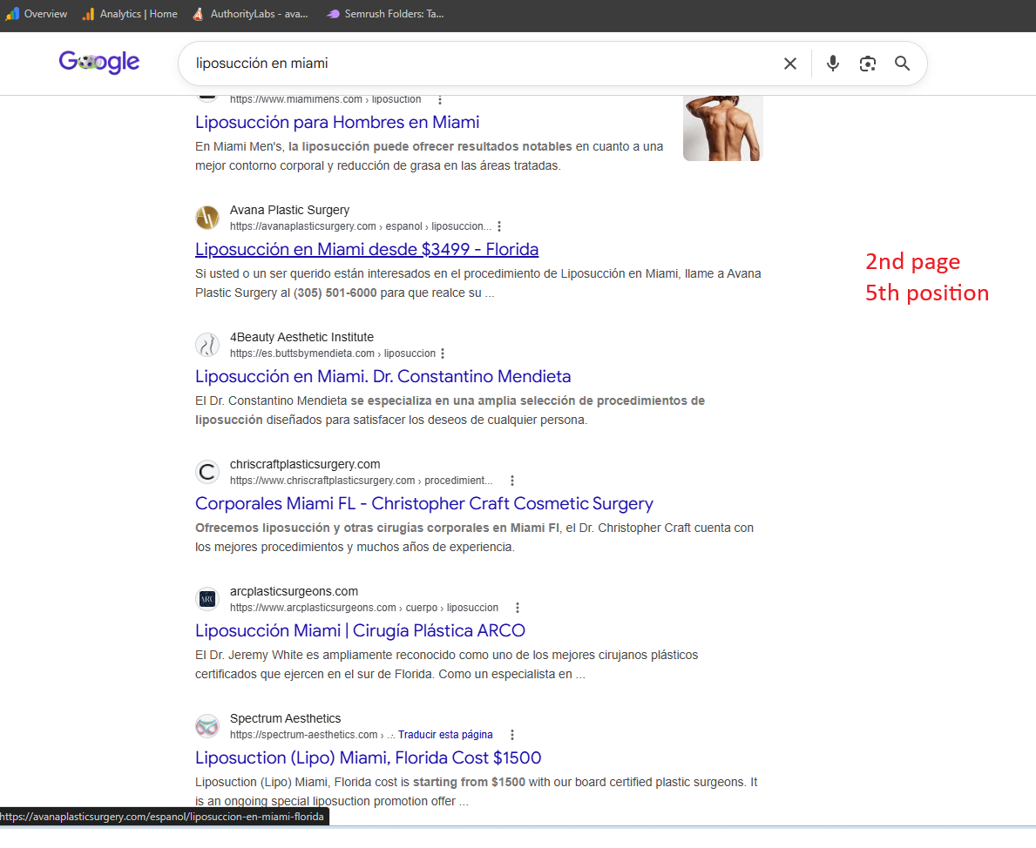The height and width of the screenshot is (848, 1036).
Task: Open Google Lens image search icon
Action: pyautogui.click(x=868, y=64)
